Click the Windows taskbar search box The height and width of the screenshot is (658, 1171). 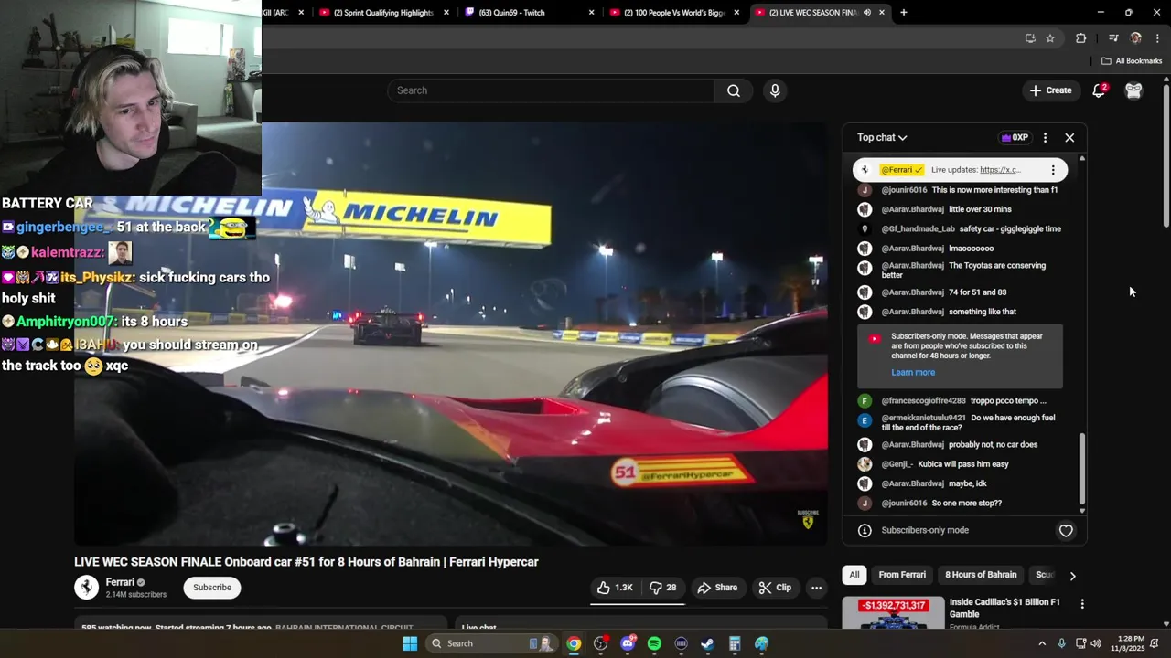click(x=492, y=643)
